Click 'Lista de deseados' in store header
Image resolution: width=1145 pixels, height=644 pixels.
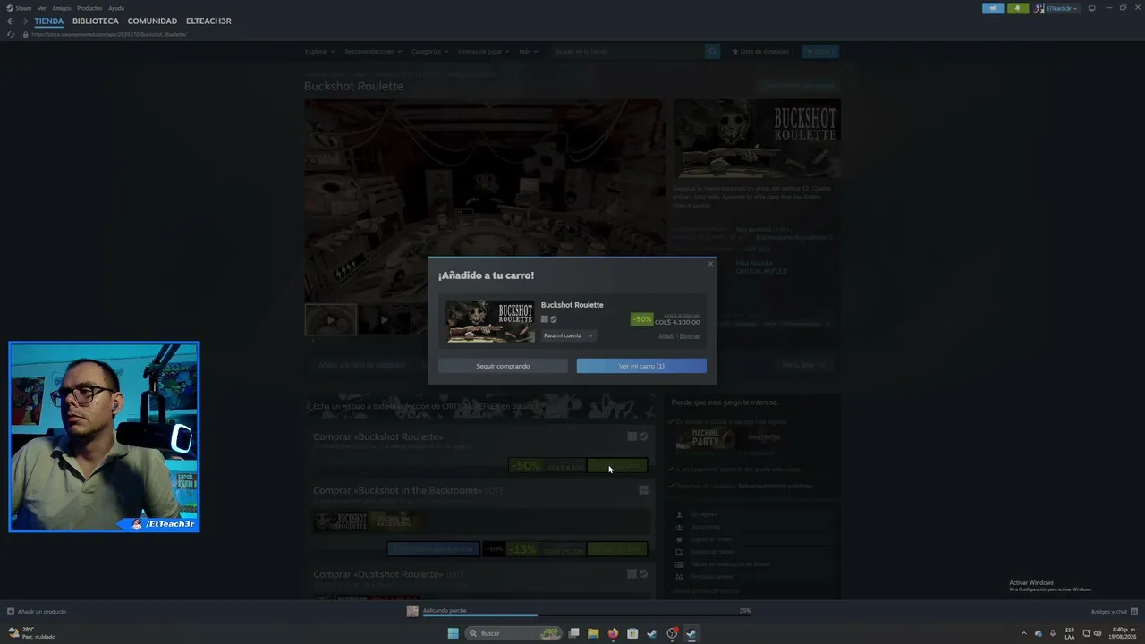click(760, 52)
